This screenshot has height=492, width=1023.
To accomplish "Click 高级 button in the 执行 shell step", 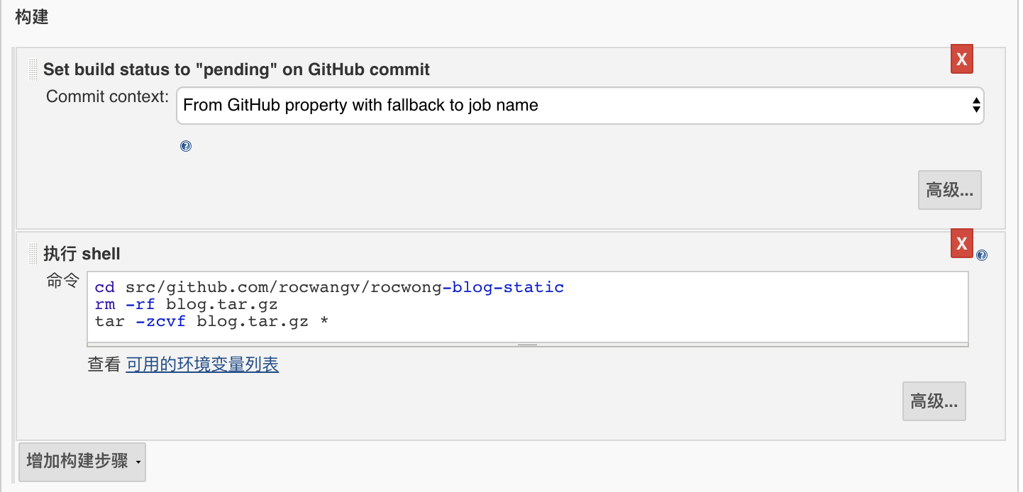I will pos(934,402).
